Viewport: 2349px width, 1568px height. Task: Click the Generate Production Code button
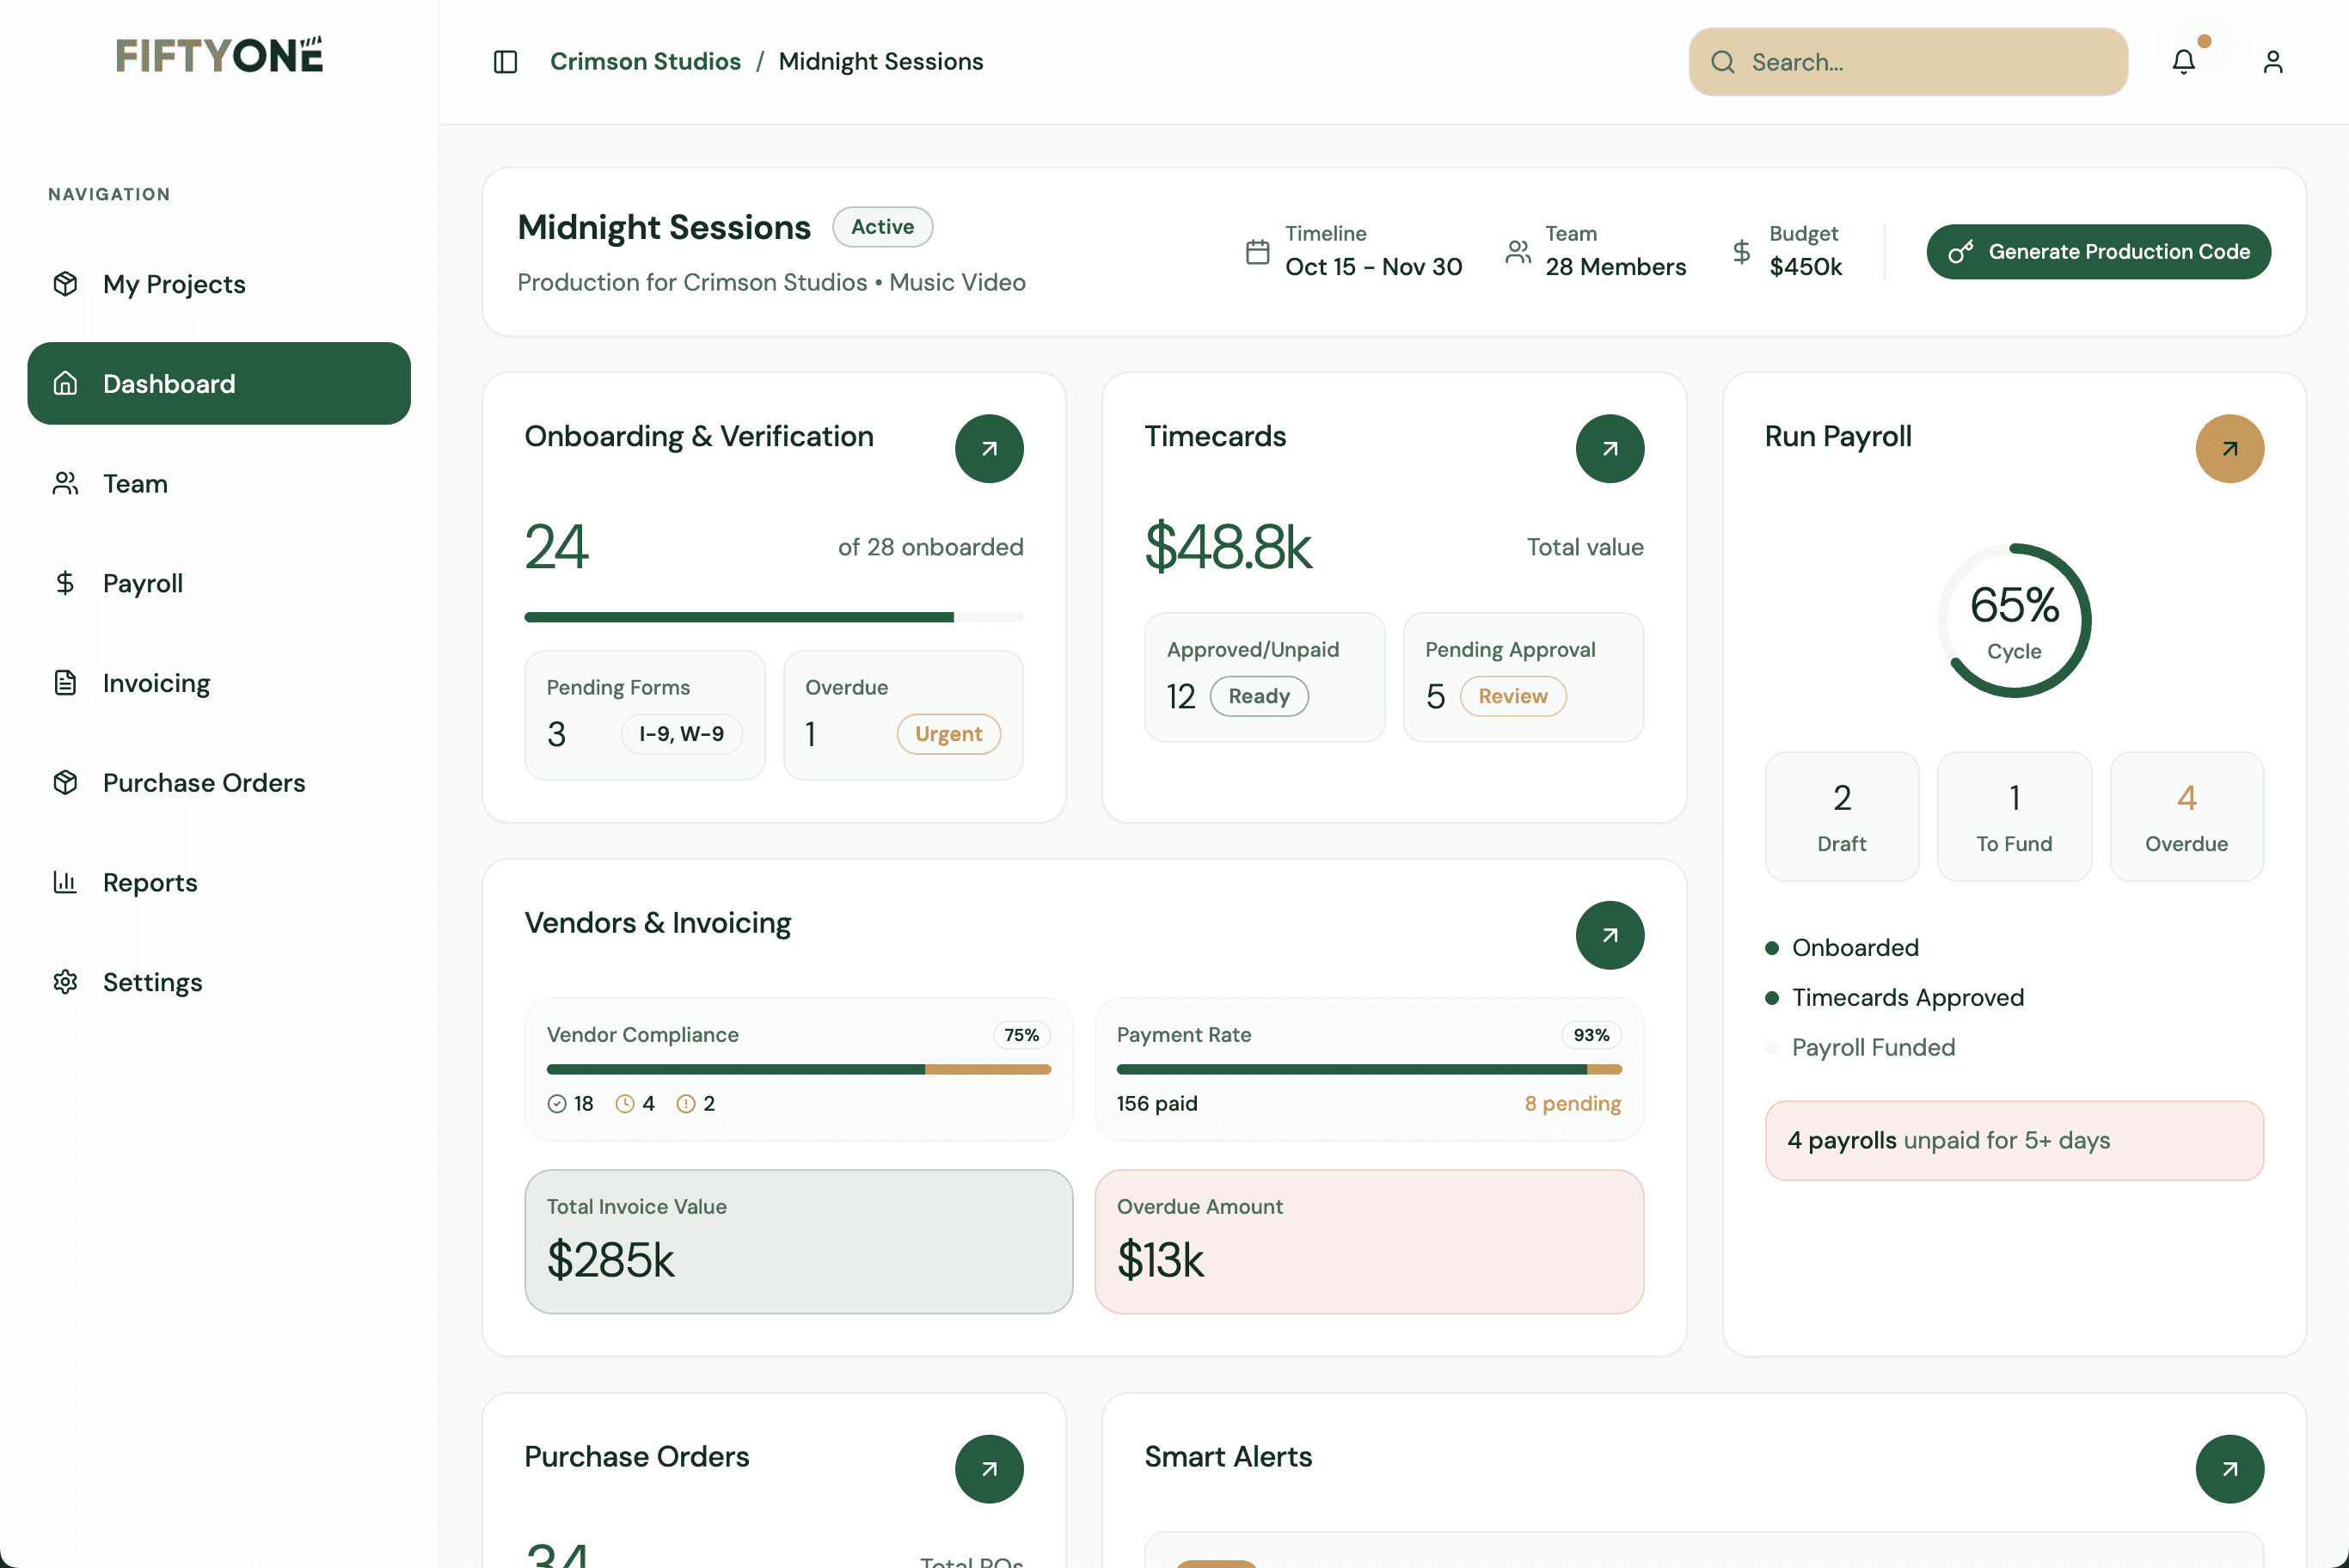[2098, 251]
